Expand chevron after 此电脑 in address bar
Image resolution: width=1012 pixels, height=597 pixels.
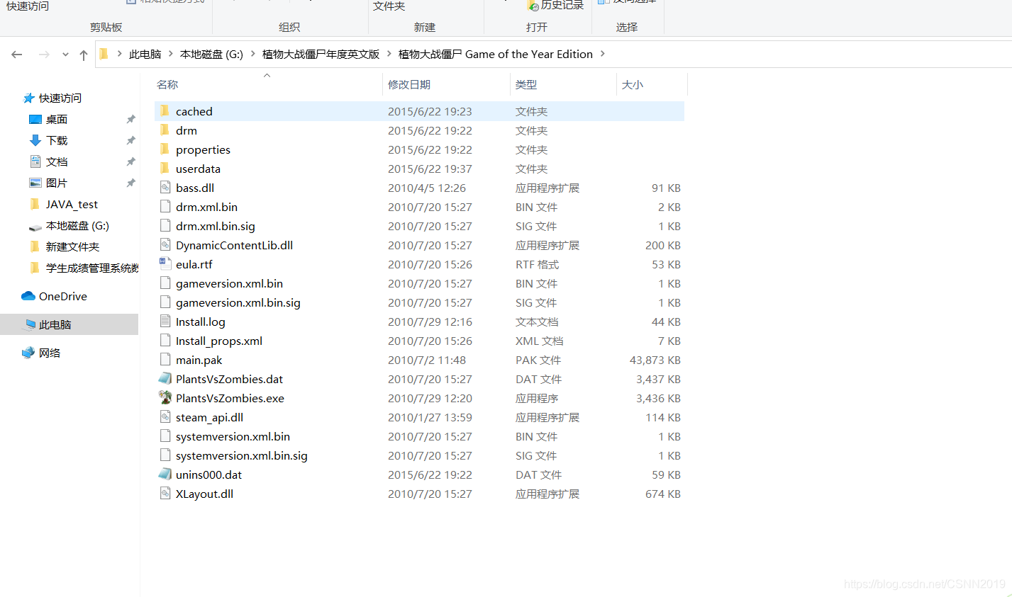pyautogui.click(x=171, y=54)
